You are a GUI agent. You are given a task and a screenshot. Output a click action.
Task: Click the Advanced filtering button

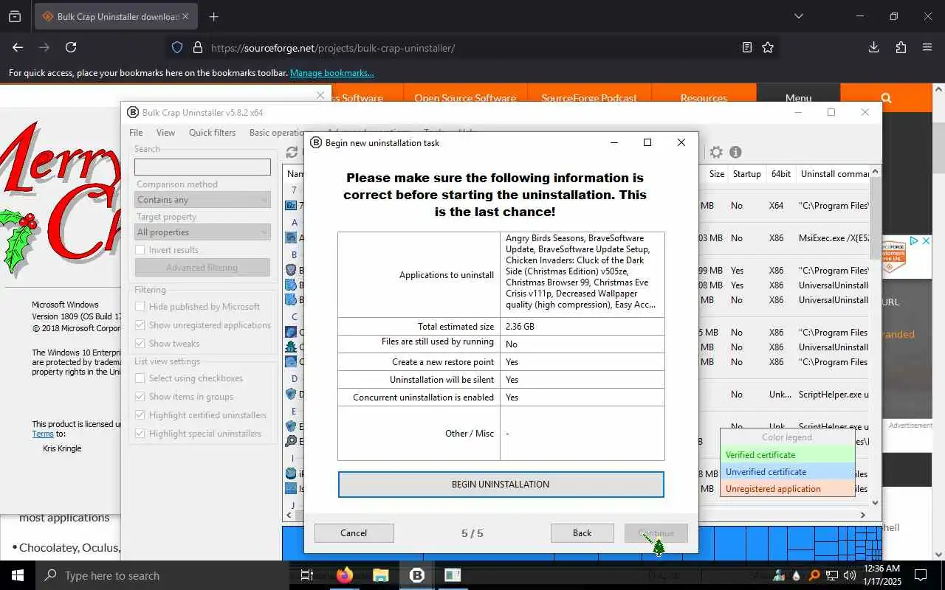tap(202, 268)
